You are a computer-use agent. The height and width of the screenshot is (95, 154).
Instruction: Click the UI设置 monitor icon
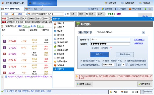tap(55, 31)
